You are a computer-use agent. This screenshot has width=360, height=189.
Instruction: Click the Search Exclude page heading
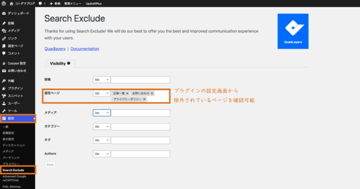75,19
